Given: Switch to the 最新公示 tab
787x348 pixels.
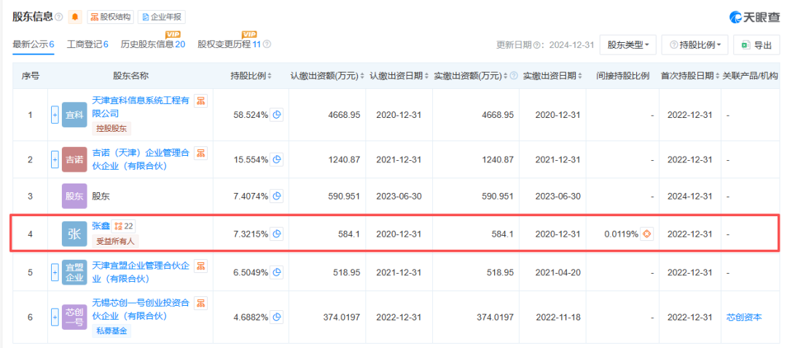Looking at the screenshot, I should 33,44.
